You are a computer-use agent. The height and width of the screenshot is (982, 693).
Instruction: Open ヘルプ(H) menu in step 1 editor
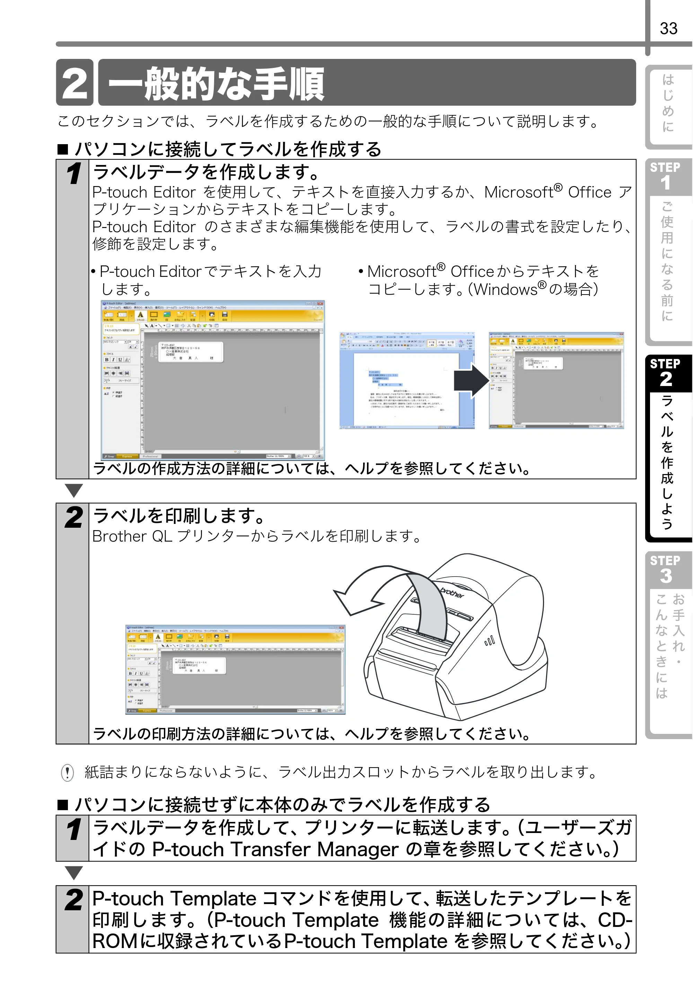pos(221,307)
